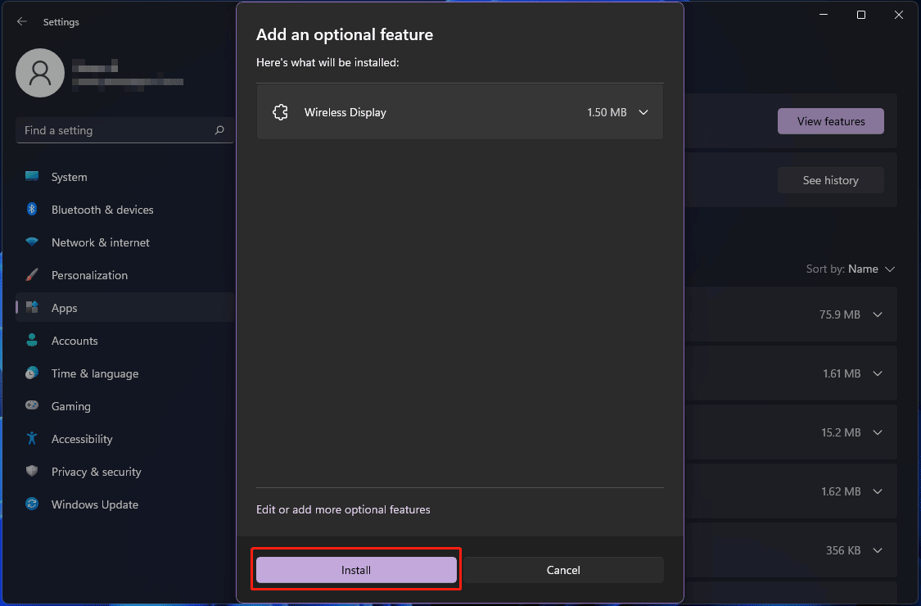
Task: Expand the 75.9 MB feature entry
Action: click(x=878, y=314)
